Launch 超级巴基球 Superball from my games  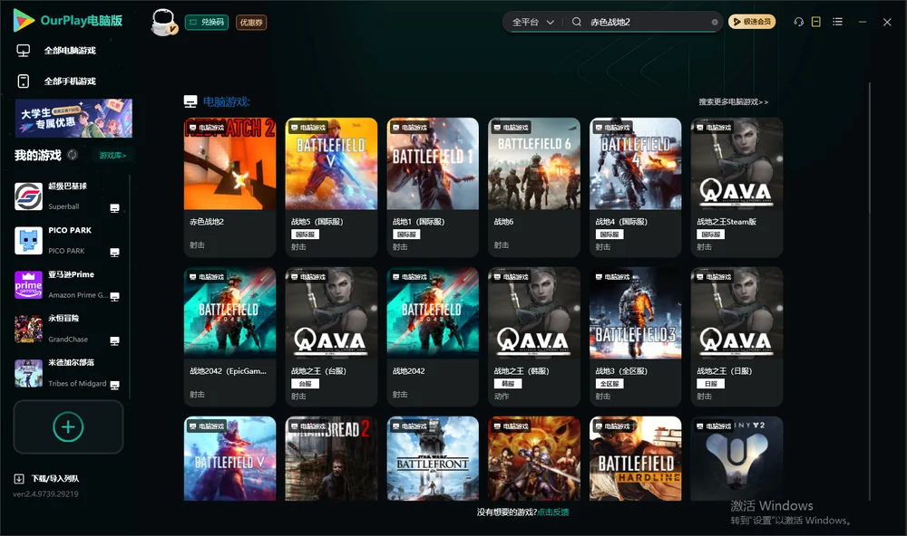point(67,196)
